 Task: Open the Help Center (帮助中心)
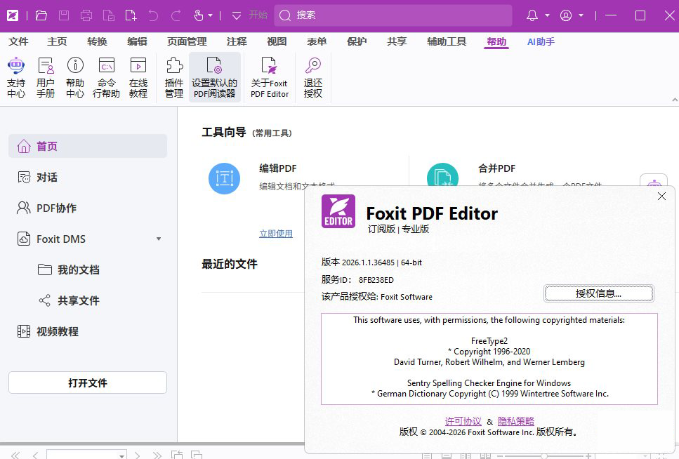click(75, 77)
